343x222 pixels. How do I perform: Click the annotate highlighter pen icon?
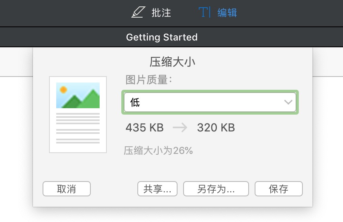pos(138,12)
